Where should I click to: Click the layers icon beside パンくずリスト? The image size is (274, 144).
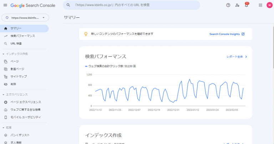(x=6, y=135)
